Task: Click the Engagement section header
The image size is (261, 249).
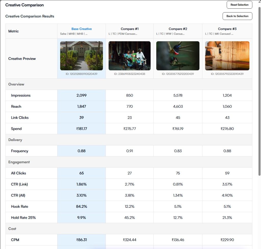Action: pos(19,162)
